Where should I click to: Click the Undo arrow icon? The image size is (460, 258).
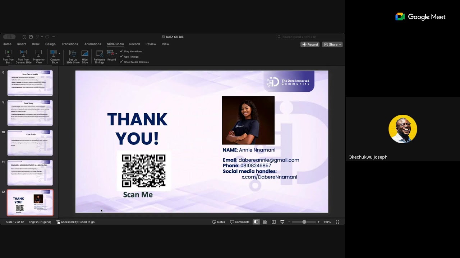click(37, 37)
